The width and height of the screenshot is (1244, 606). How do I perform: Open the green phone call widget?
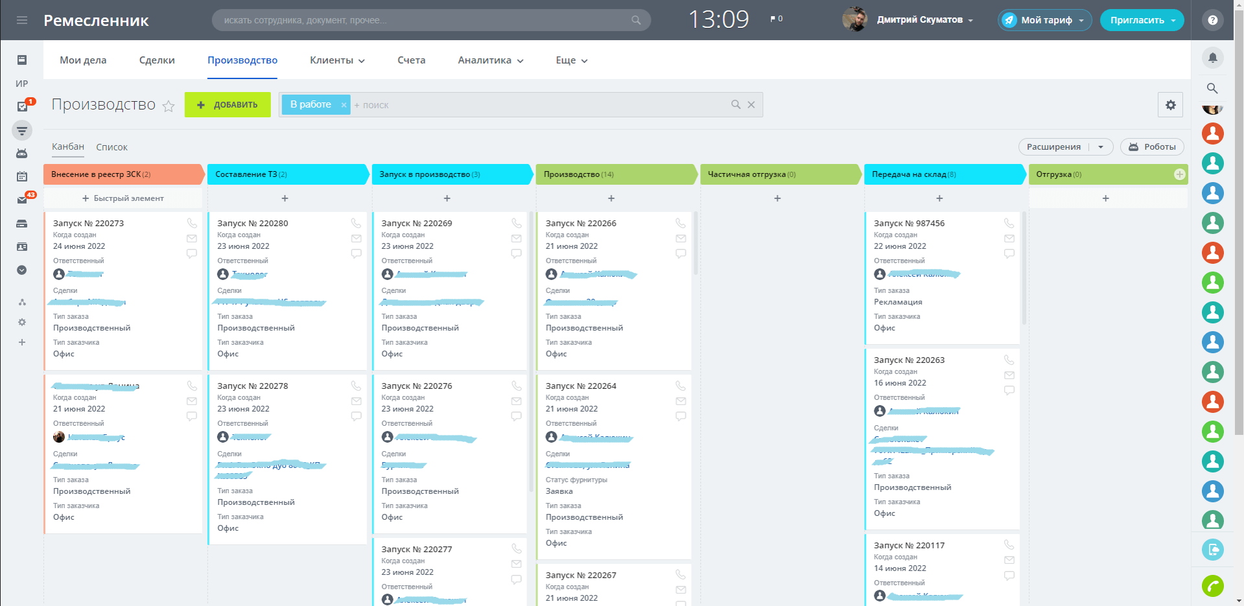[x=1212, y=586]
